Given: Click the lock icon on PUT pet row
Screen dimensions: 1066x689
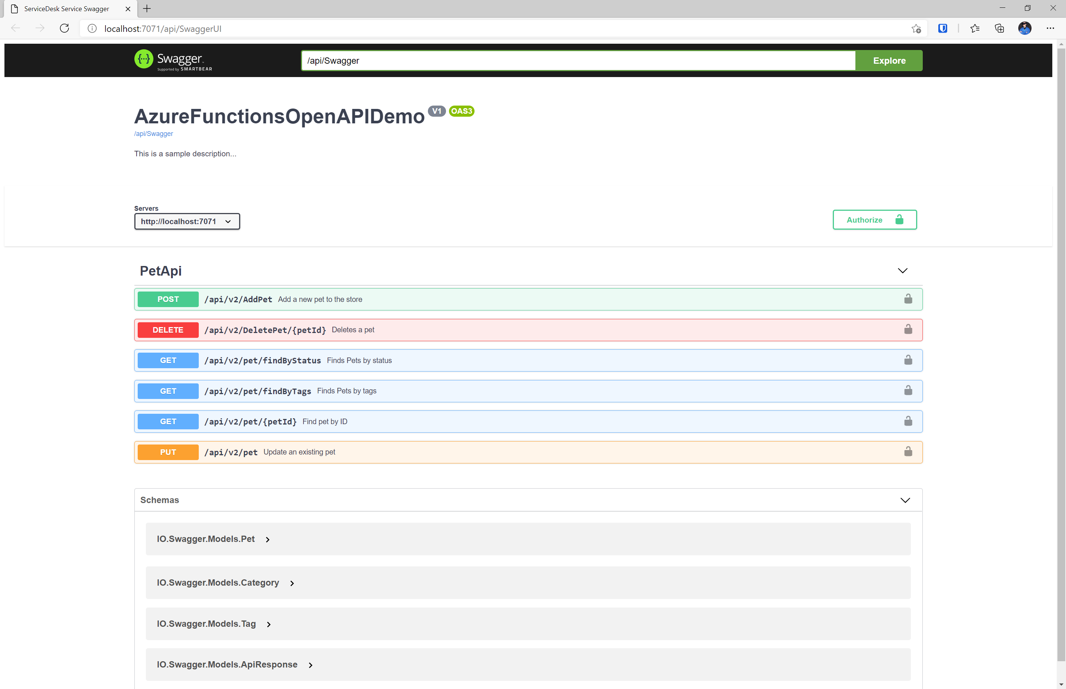Looking at the screenshot, I should [908, 452].
